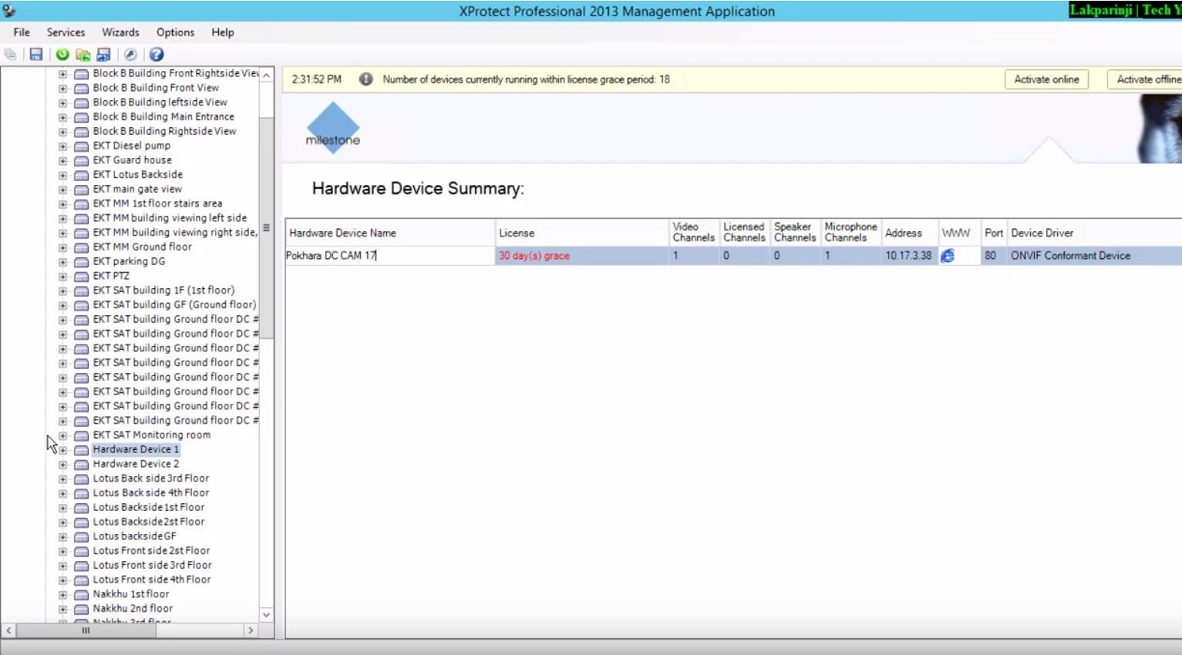Select 'Lotus Front side 4th Floor' tree item

point(152,579)
